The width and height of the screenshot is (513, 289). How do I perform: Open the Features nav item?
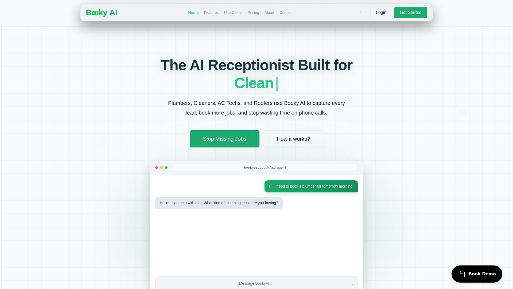coord(211,13)
